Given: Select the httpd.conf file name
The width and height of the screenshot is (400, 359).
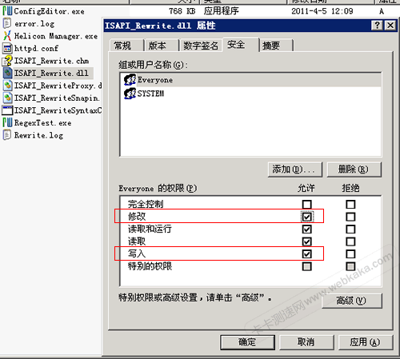Looking at the screenshot, I should point(36,49).
